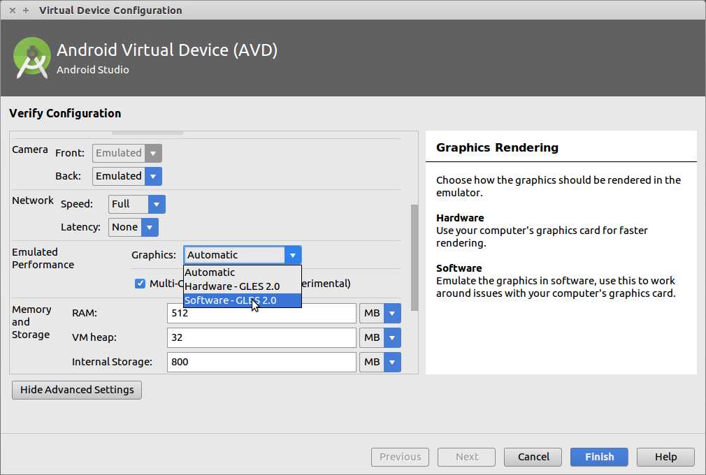Click the Android Virtual Device (AVD) title
This screenshot has width=706, height=475.
point(167,50)
